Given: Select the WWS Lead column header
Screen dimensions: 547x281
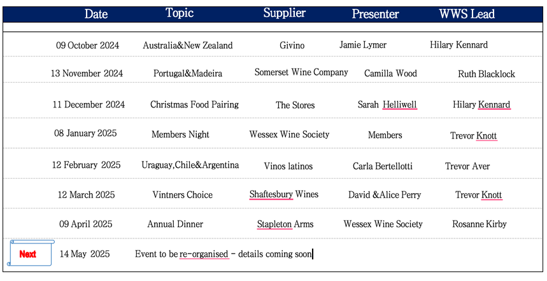Looking at the screenshot, I should (467, 14).
